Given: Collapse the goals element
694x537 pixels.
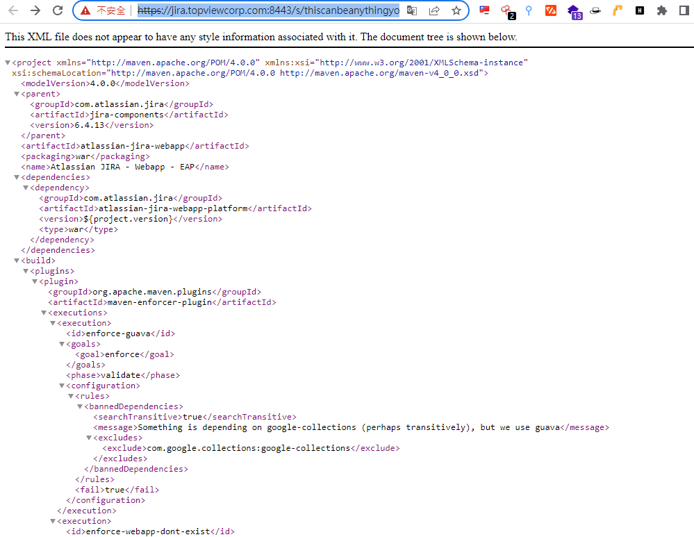Looking at the screenshot, I should tap(62, 344).
